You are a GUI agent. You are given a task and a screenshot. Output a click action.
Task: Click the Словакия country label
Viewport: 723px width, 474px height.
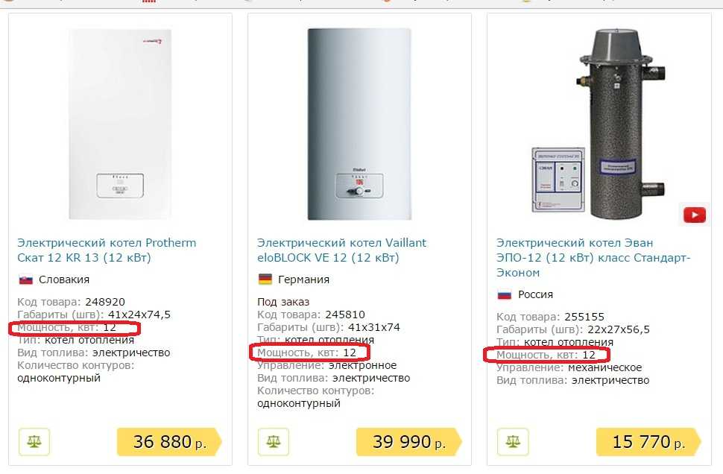63,279
